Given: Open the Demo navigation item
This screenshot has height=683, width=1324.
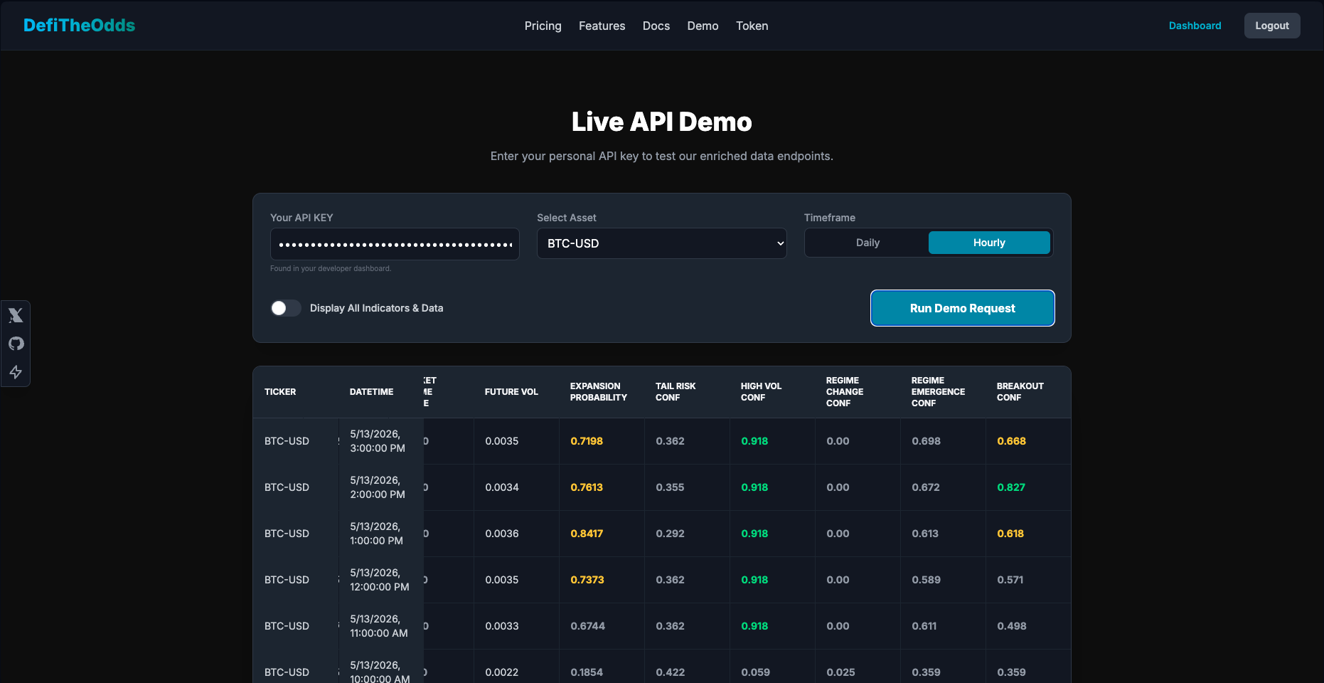Looking at the screenshot, I should (x=703, y=26).
